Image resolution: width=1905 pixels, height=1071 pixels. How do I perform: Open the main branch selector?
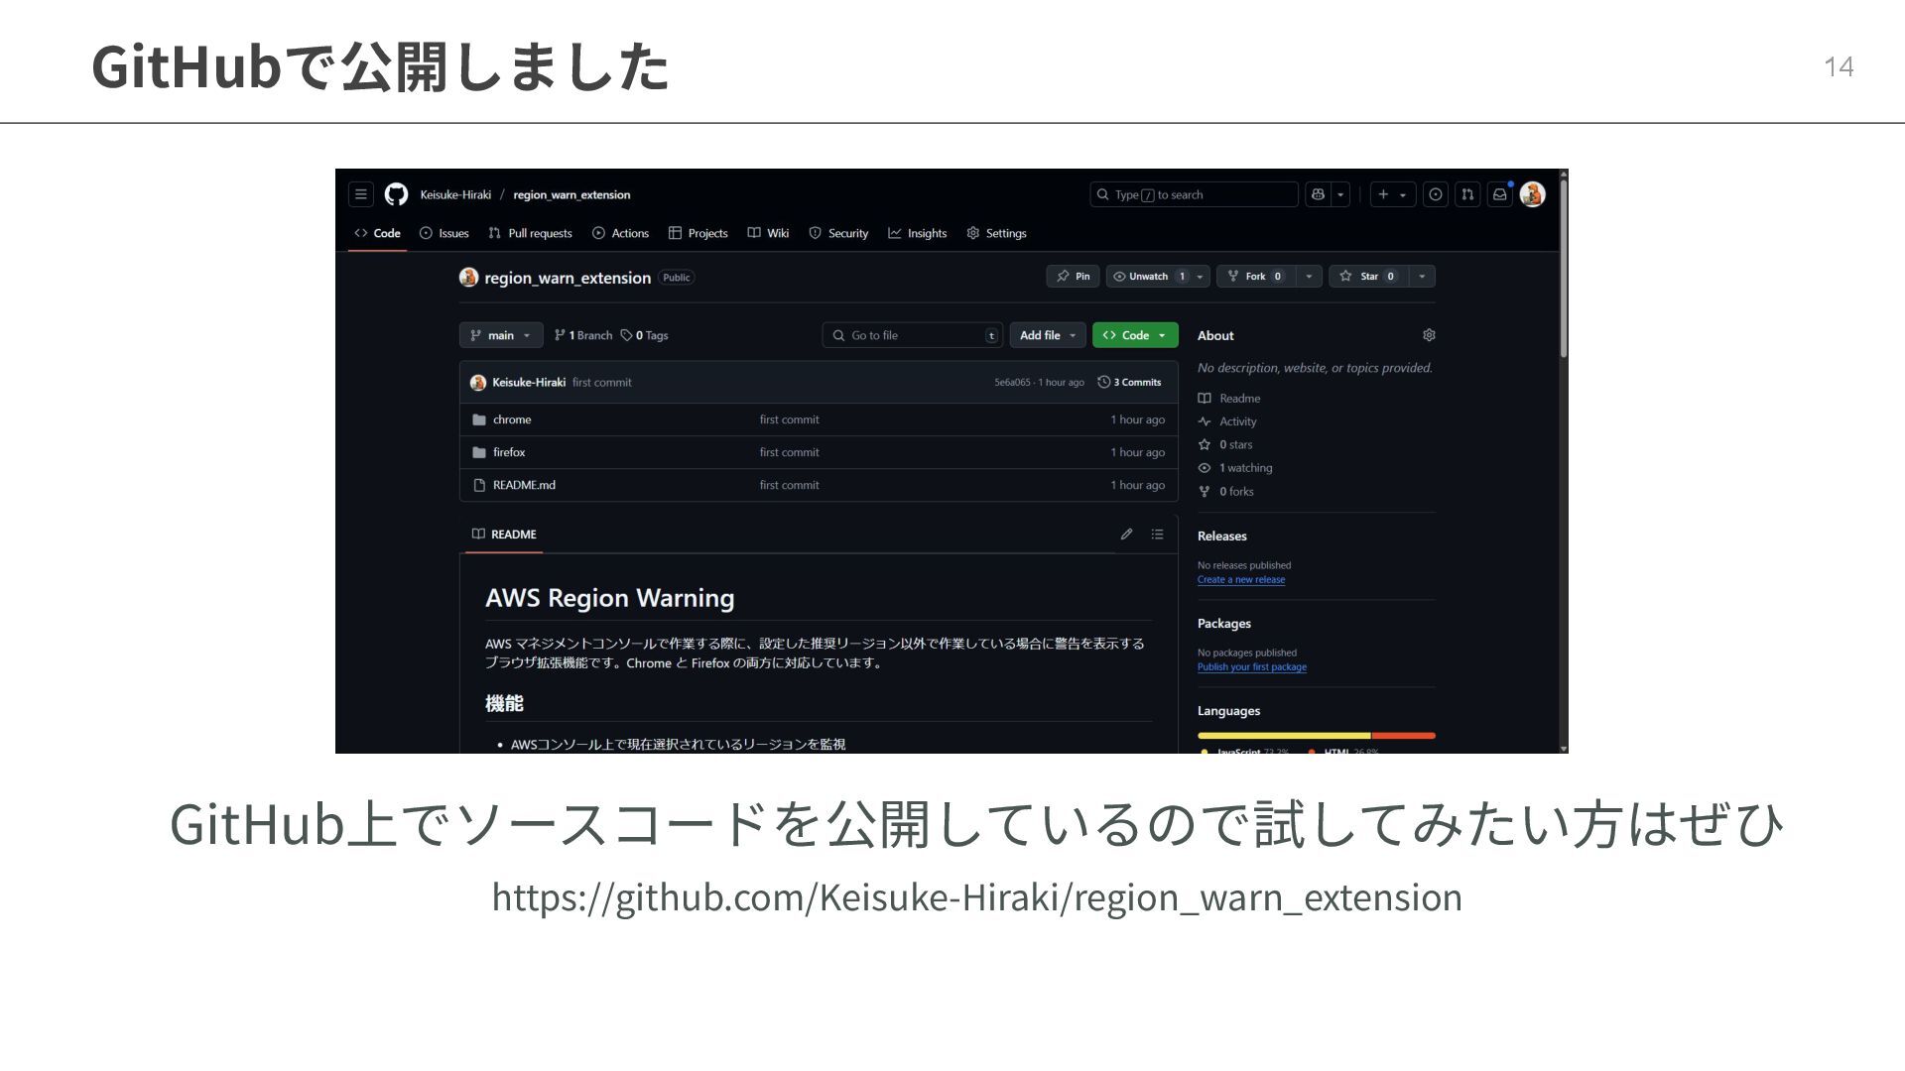(x=501, y=335)
